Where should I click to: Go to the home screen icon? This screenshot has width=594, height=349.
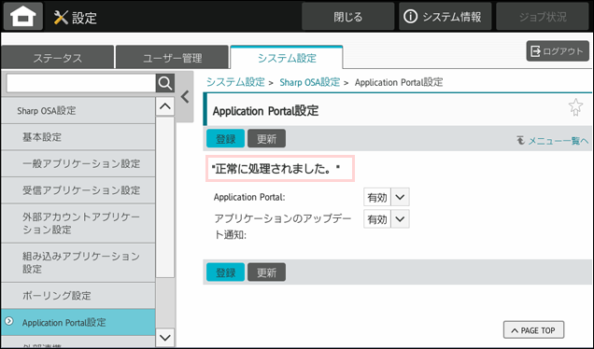click(23, 16)
